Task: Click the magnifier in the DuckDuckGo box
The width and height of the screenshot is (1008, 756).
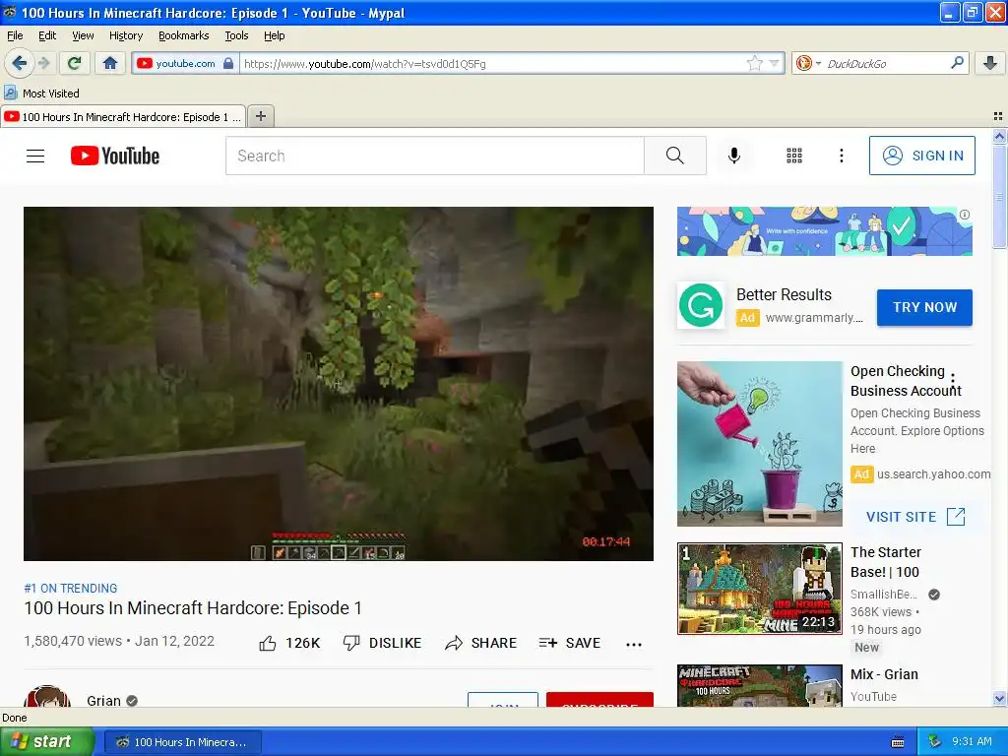Action: 957,62
